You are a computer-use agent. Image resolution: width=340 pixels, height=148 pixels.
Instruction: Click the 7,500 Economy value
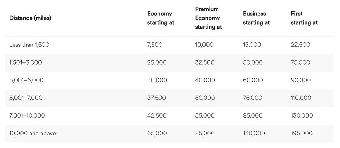point(155,45)
